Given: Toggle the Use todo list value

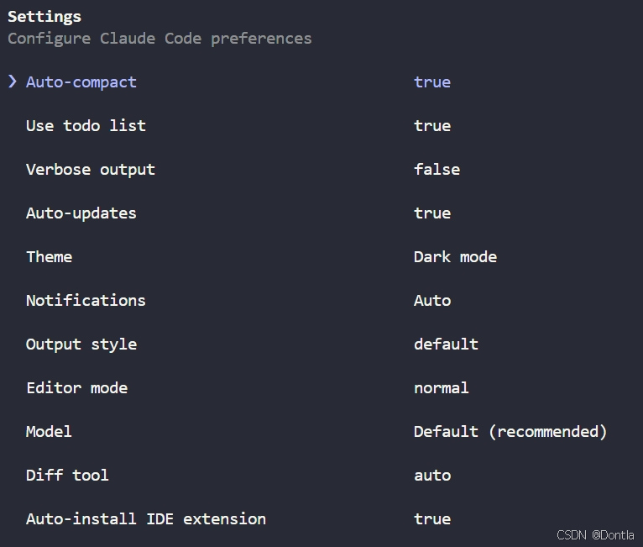Looking at the screenshot, I should [432, 125].
